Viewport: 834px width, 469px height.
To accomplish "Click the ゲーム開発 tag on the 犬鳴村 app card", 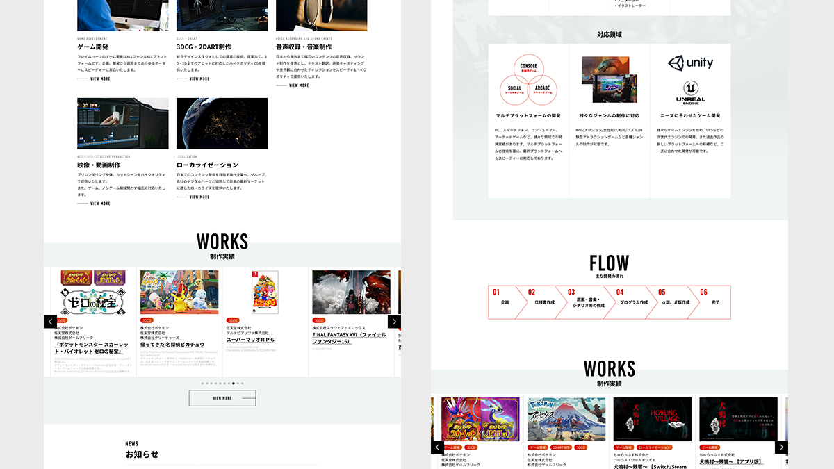I will 710,447.
